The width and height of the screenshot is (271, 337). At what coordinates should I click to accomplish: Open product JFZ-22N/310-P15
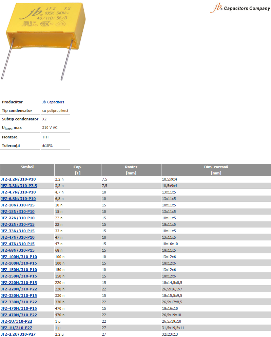pyautogui.click(x=18, y=224)
